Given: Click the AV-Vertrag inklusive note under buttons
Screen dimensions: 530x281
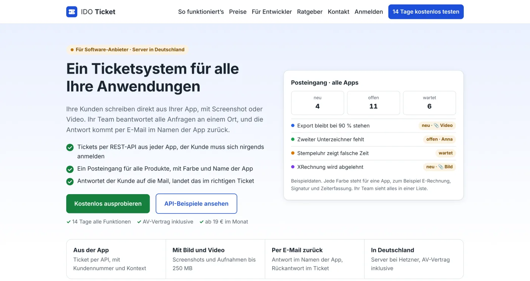Looking at the screenshot, I should click(x=165, y=222).
